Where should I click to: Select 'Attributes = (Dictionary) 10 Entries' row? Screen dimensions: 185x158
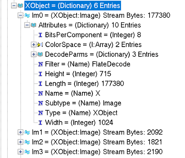pos(90,25)
